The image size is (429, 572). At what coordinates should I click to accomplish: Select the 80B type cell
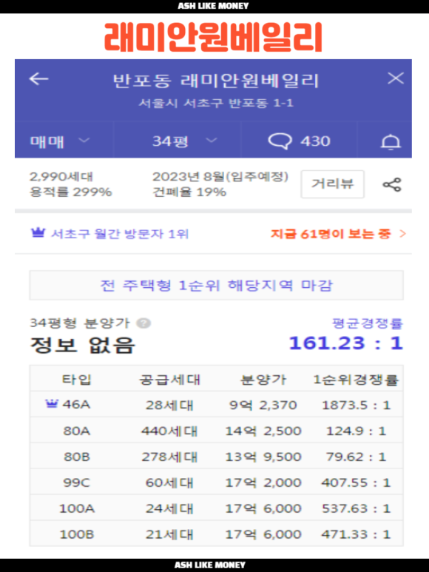76,457
